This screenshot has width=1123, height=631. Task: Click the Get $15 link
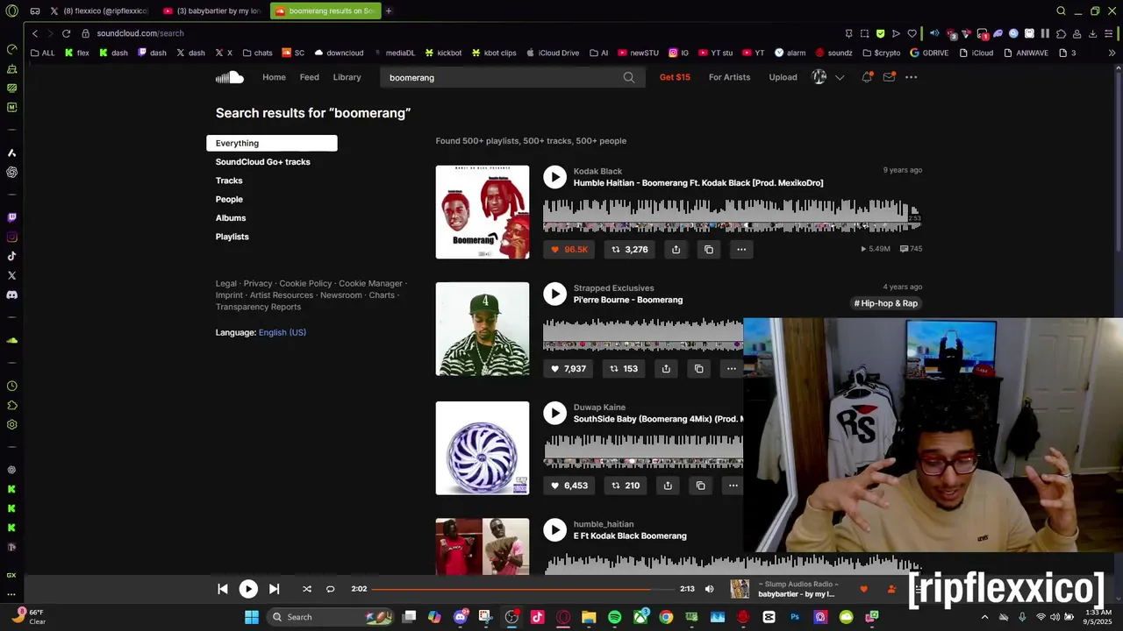pos(675,77)
